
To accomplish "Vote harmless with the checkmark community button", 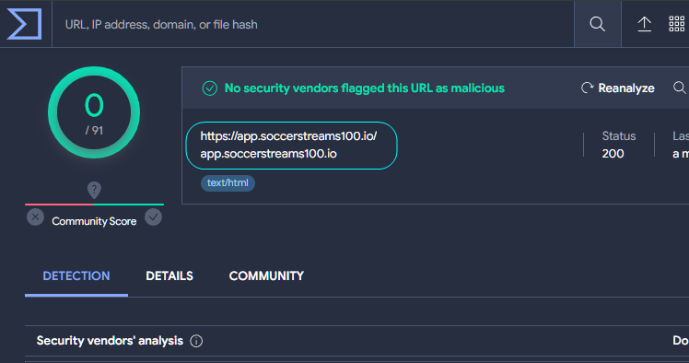I will pyautogui.click(x=153, y=217).
